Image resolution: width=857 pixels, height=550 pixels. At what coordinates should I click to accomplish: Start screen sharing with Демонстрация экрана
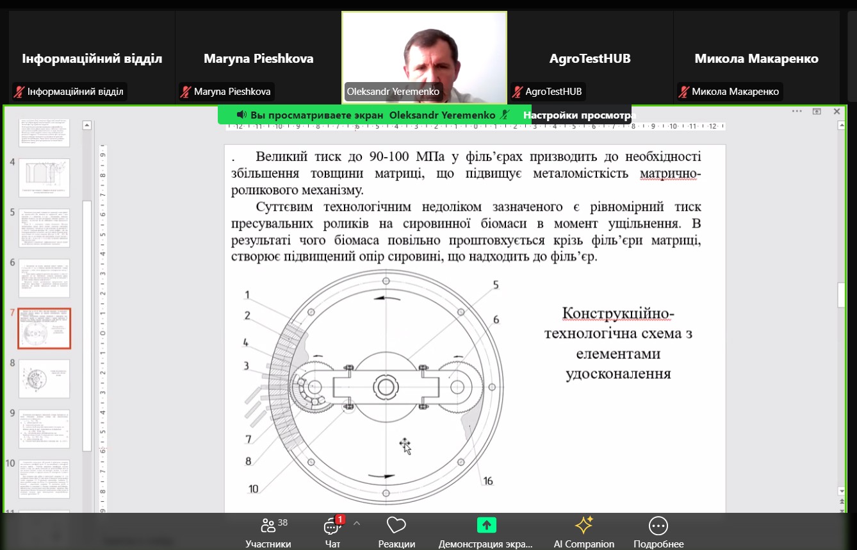coord(486,531)
